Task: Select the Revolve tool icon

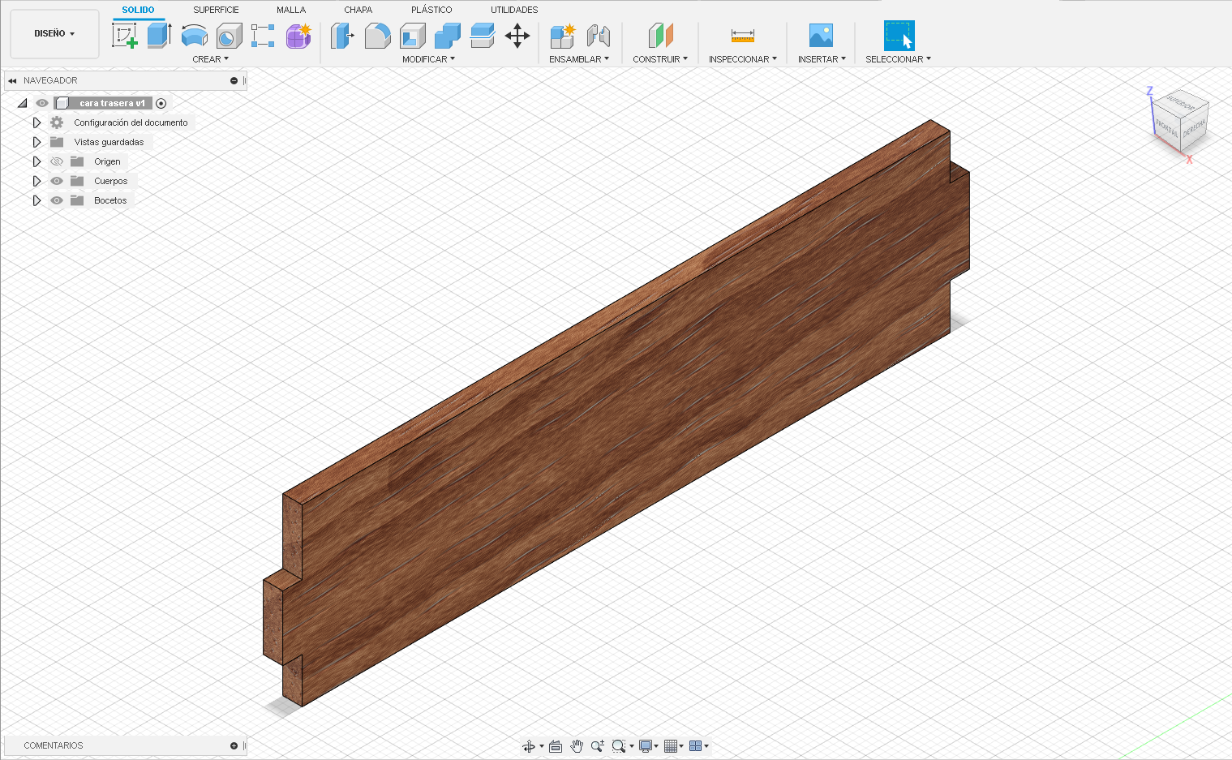Action: 194,36
